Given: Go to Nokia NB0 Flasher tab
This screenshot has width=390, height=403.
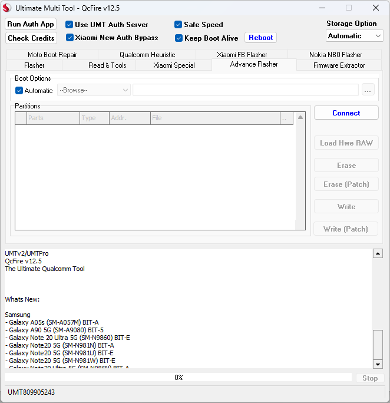Looking at the screenshot, I should tap(335, 55).
